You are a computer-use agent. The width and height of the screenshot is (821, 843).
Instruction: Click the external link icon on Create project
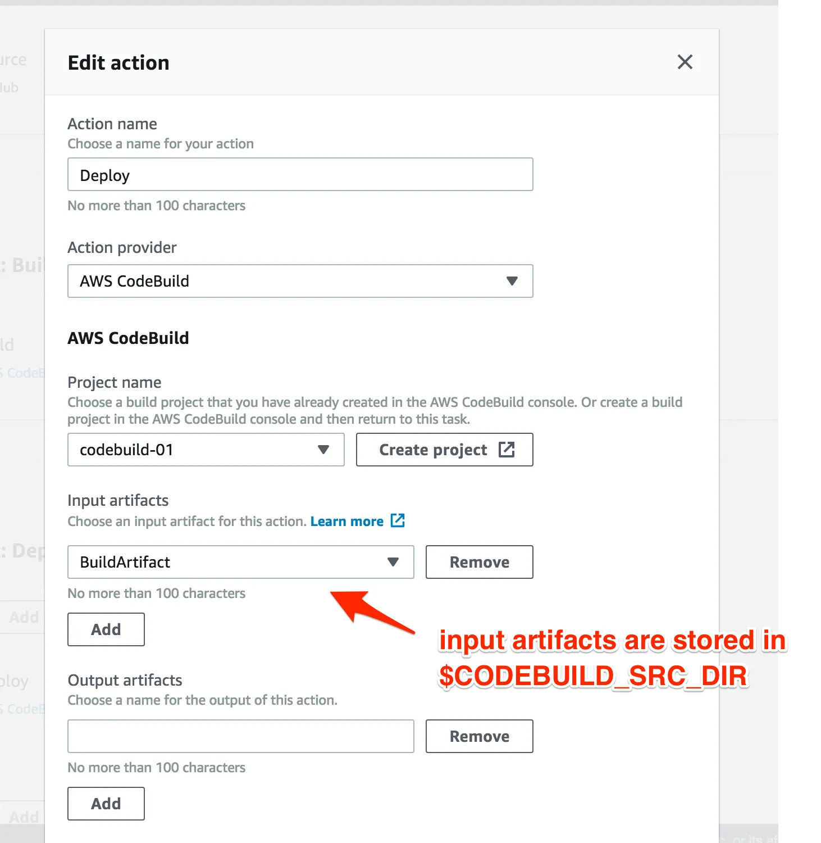[x=507, y=450]
